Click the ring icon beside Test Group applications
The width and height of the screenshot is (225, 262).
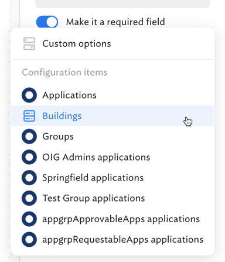(x=29, y=198)
